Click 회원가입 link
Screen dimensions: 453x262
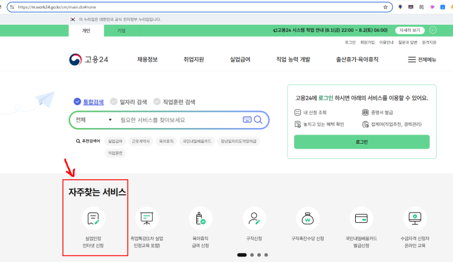367,42
